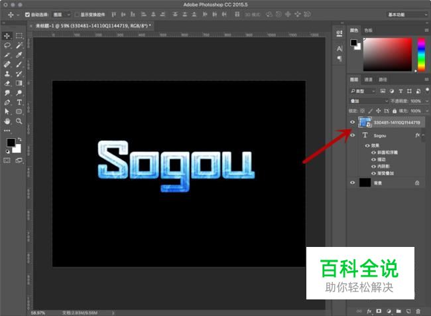Open the Paragraph panel icon
Image resolution: width=431 pixels, height=316 pixels.
[339, 58]
